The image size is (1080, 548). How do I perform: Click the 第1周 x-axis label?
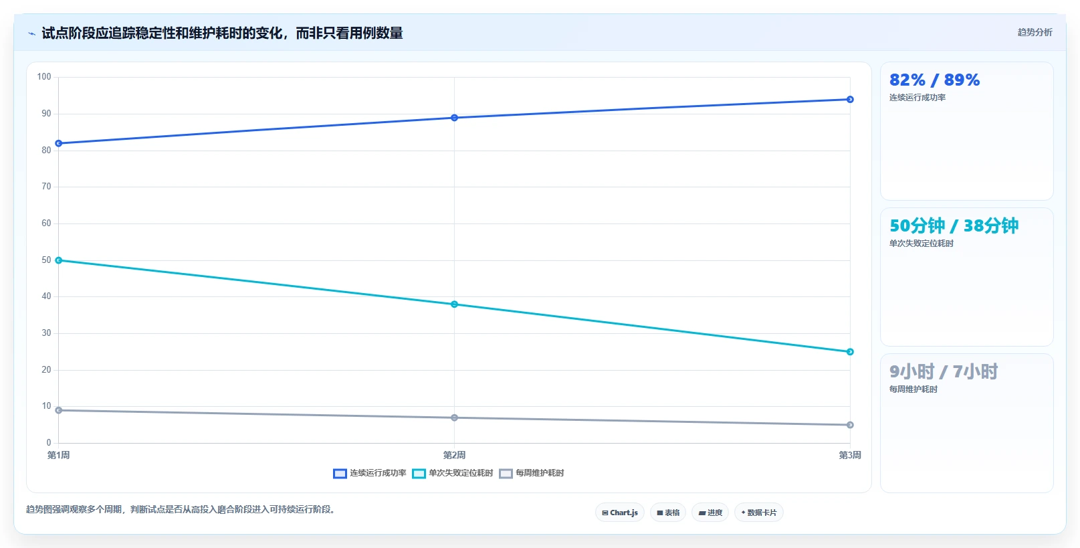tap(59, 455)
